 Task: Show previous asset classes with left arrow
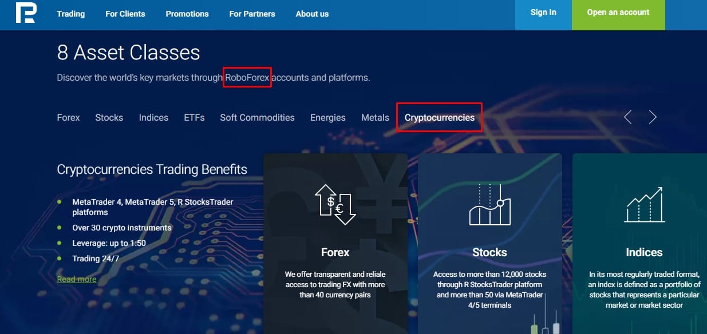coord(628,117)
